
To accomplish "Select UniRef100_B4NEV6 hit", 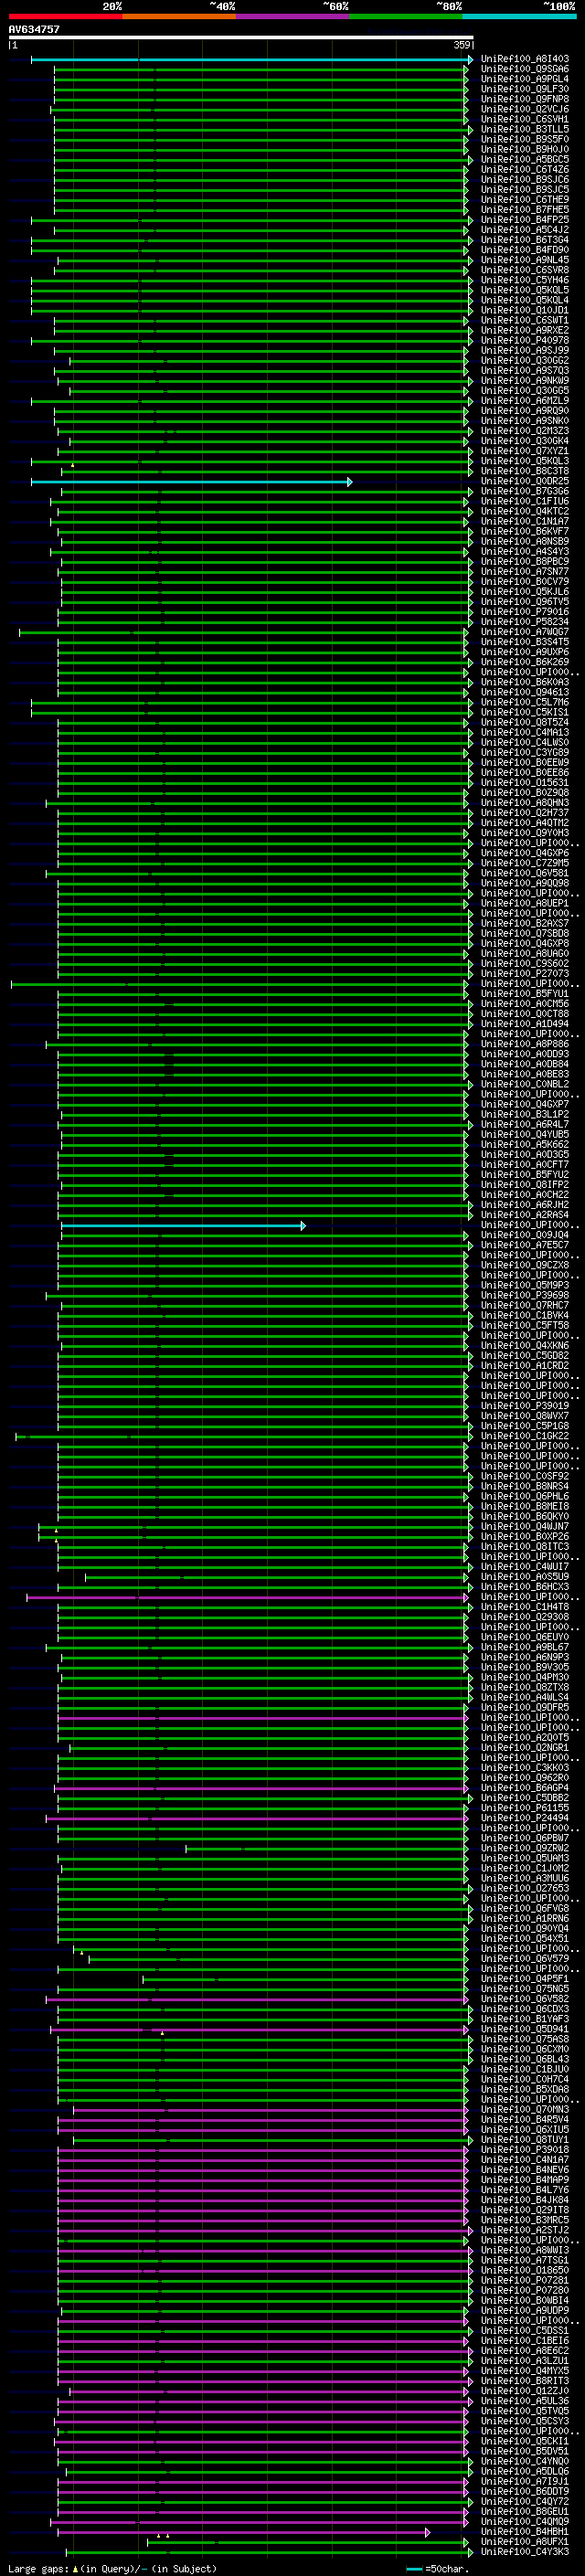I will [x=525, y=2170].
